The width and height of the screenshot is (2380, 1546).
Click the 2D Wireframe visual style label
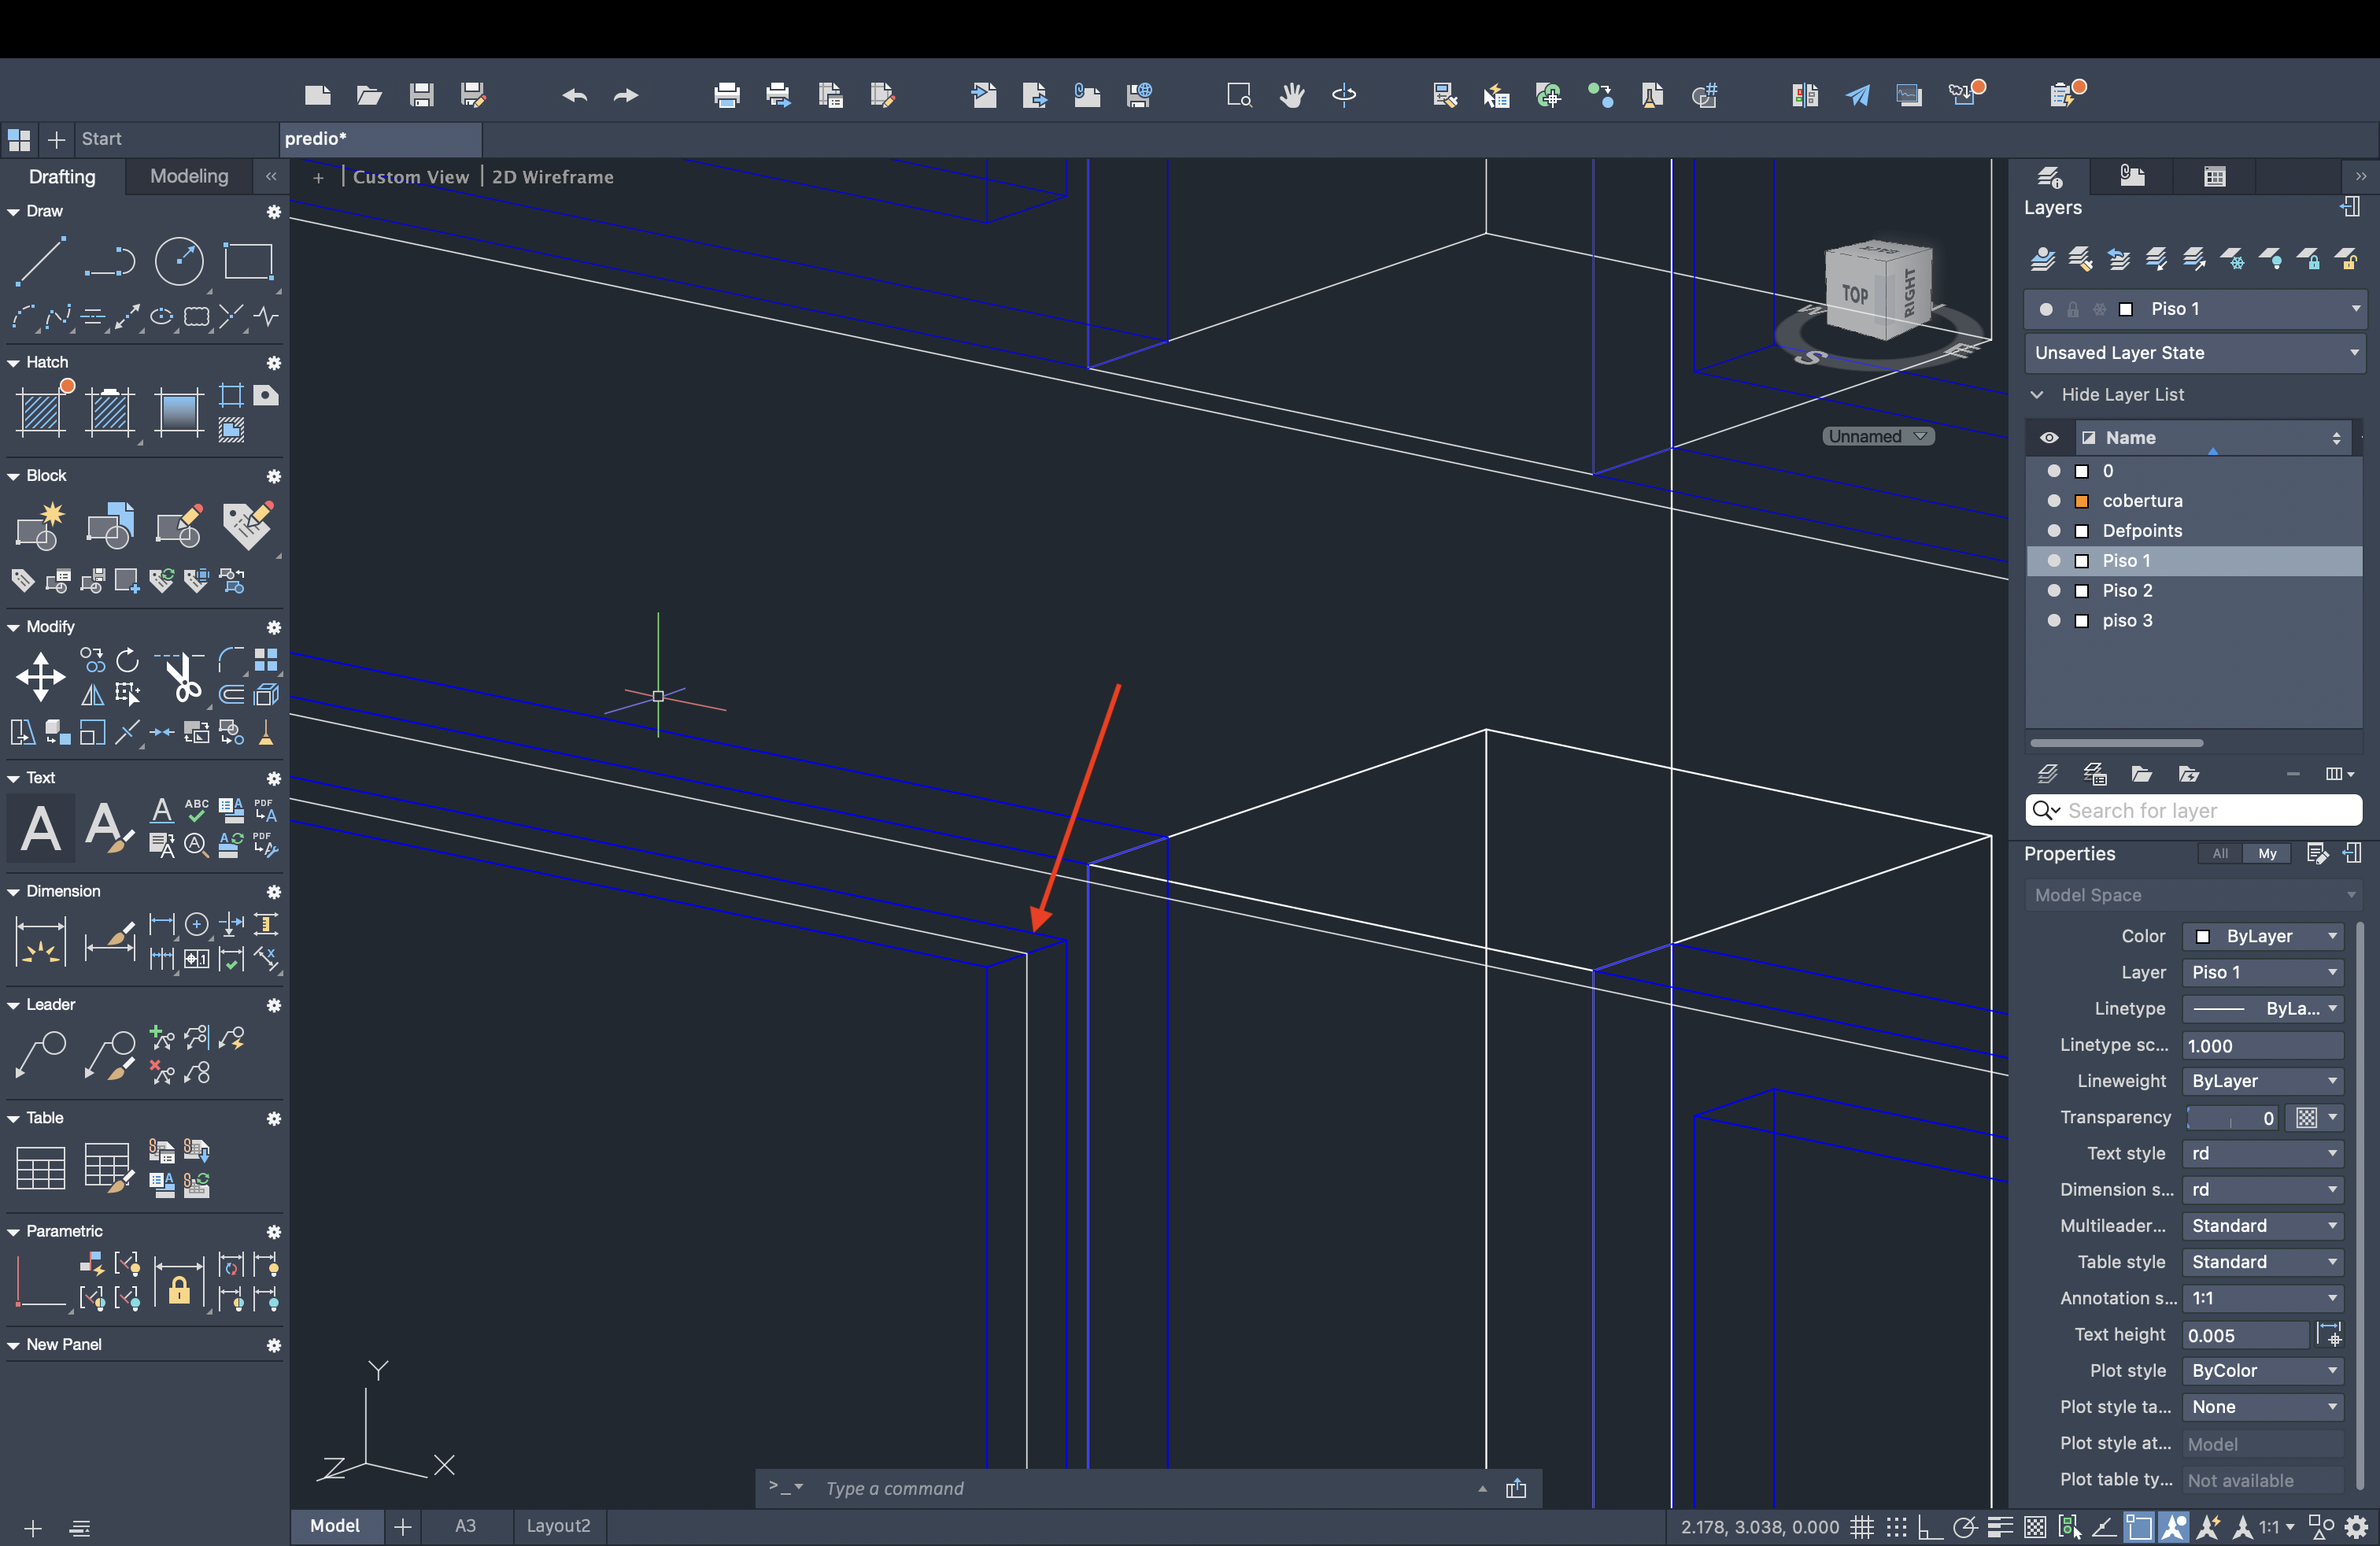tap(552, 177)
